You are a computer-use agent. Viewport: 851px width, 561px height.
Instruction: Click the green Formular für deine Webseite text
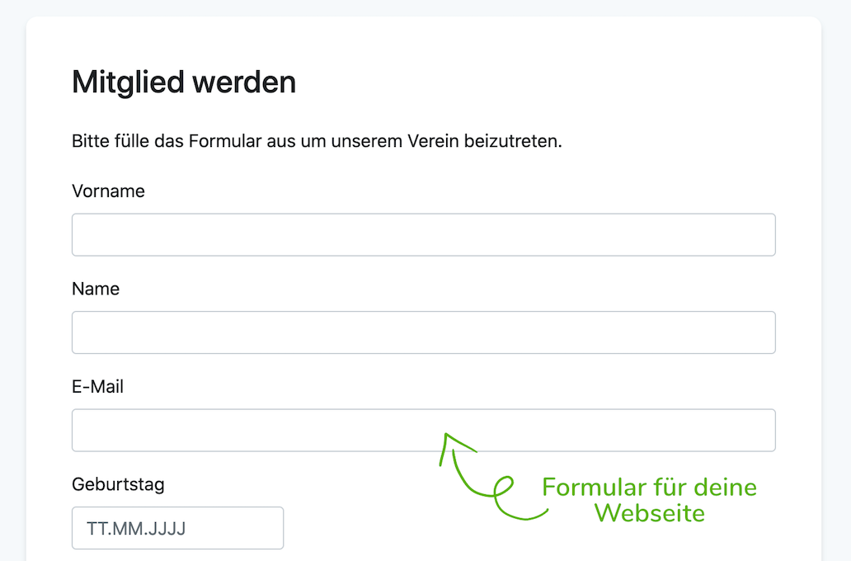pyautogui.click(x=648, y=499)
